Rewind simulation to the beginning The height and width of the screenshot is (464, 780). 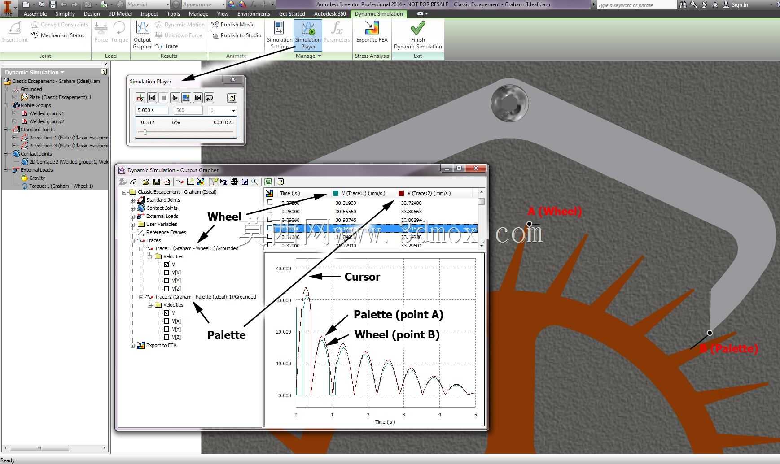click(152, 98)
